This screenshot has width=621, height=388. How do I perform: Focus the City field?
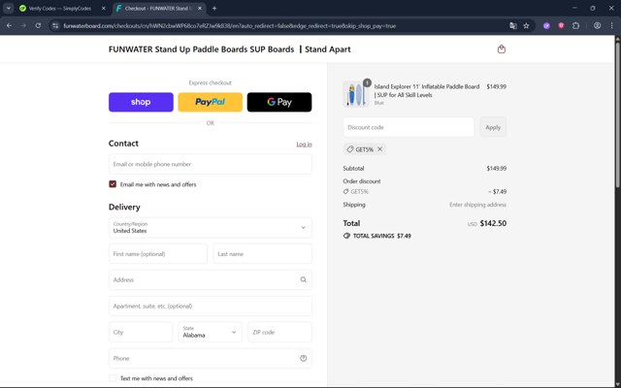[141, 332]
